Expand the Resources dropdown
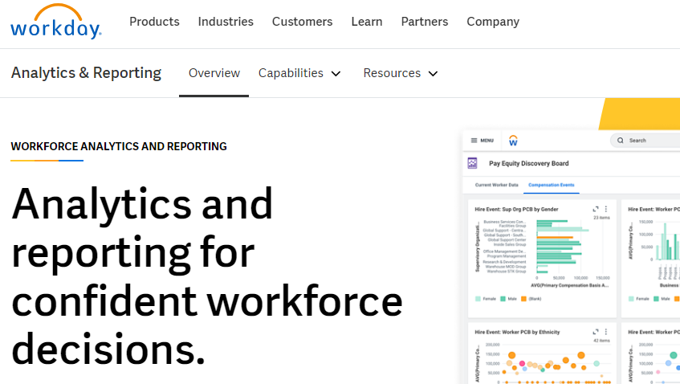Screen dimensions: 680x384 401,73
